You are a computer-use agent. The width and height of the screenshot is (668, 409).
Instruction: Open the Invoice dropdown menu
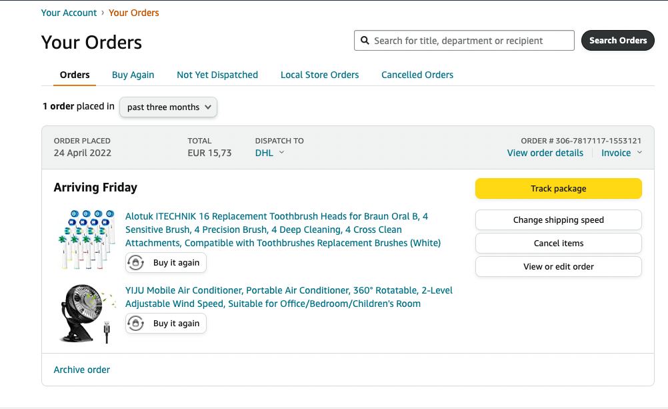(621, 153)
